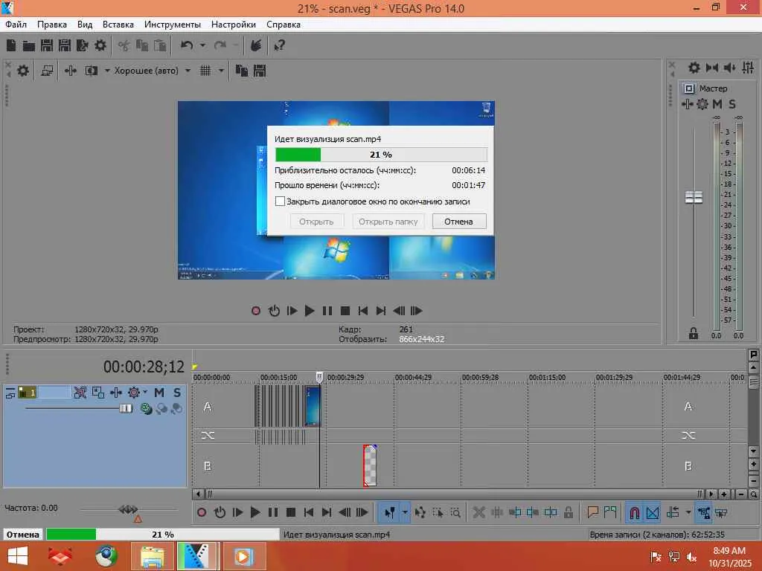Click the timeline horizontal scrollbar
Image resolution: width=762 pixels, height=571 pixels.
click(x=455, y=494)
